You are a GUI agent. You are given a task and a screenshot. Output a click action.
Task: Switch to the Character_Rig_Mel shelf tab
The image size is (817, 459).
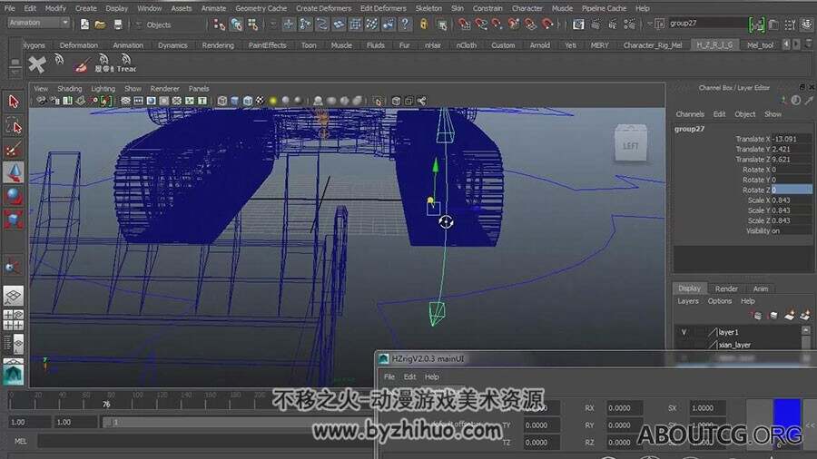[653, 45]
